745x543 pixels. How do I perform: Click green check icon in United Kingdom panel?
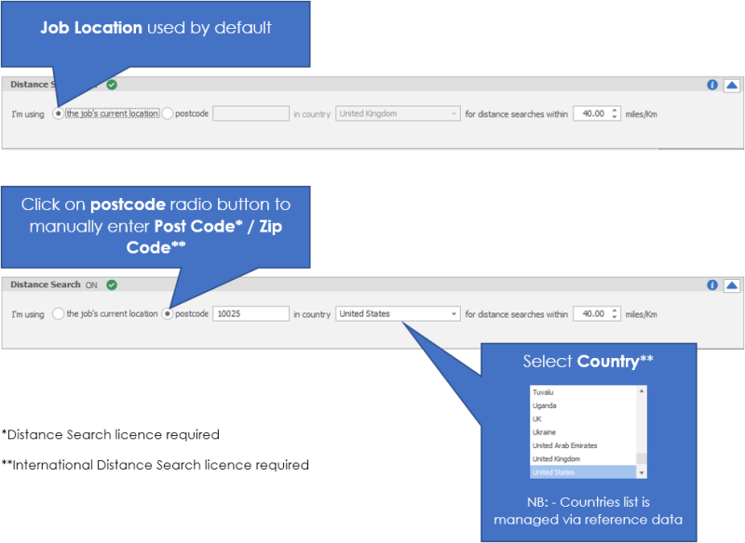coord(112,85)
